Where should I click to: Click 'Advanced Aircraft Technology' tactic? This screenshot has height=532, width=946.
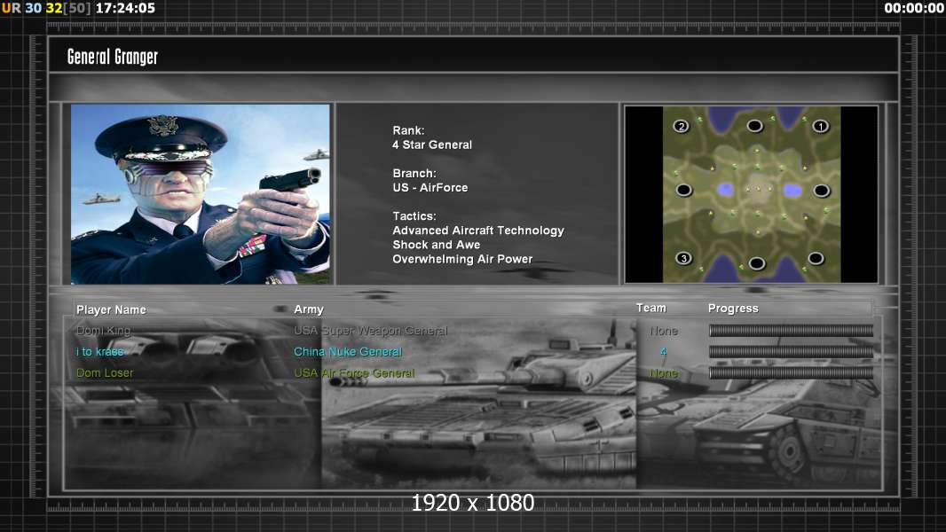click(x=478, y=231)
